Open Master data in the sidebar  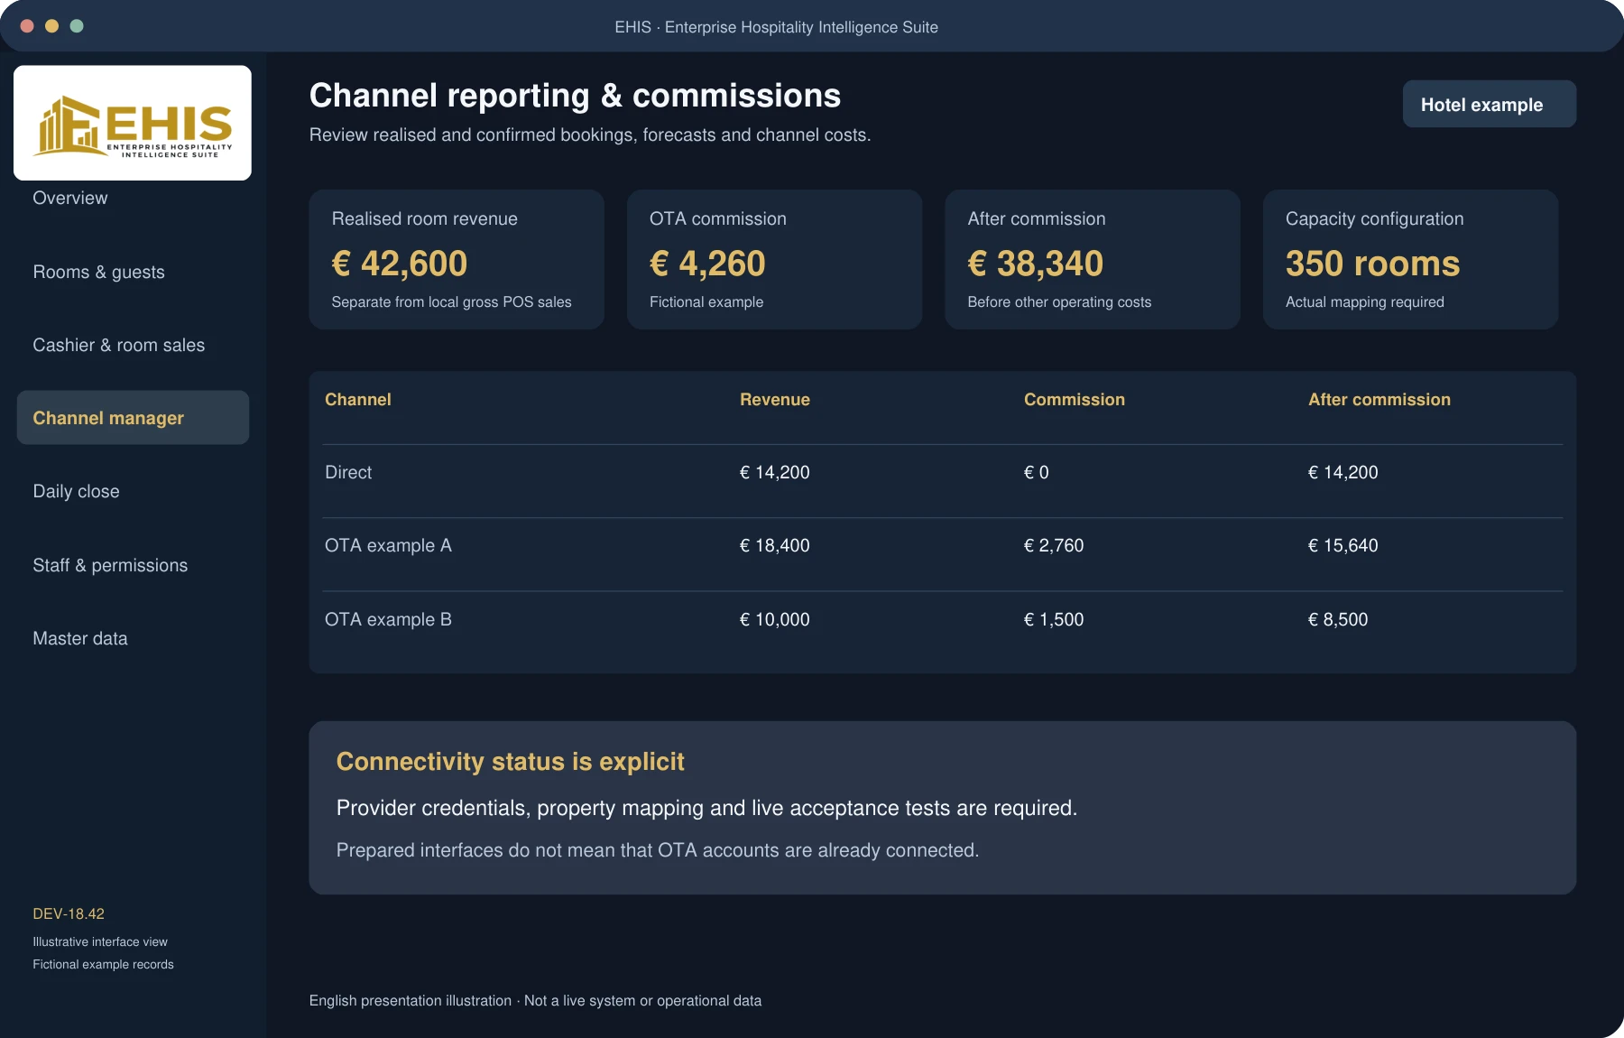tap(80, 638)
